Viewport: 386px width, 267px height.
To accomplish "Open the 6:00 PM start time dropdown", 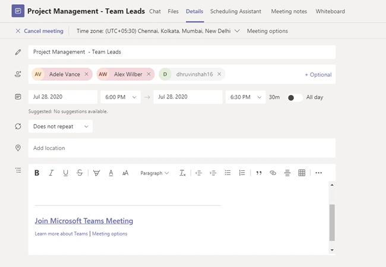I will [x=121, y=97].
